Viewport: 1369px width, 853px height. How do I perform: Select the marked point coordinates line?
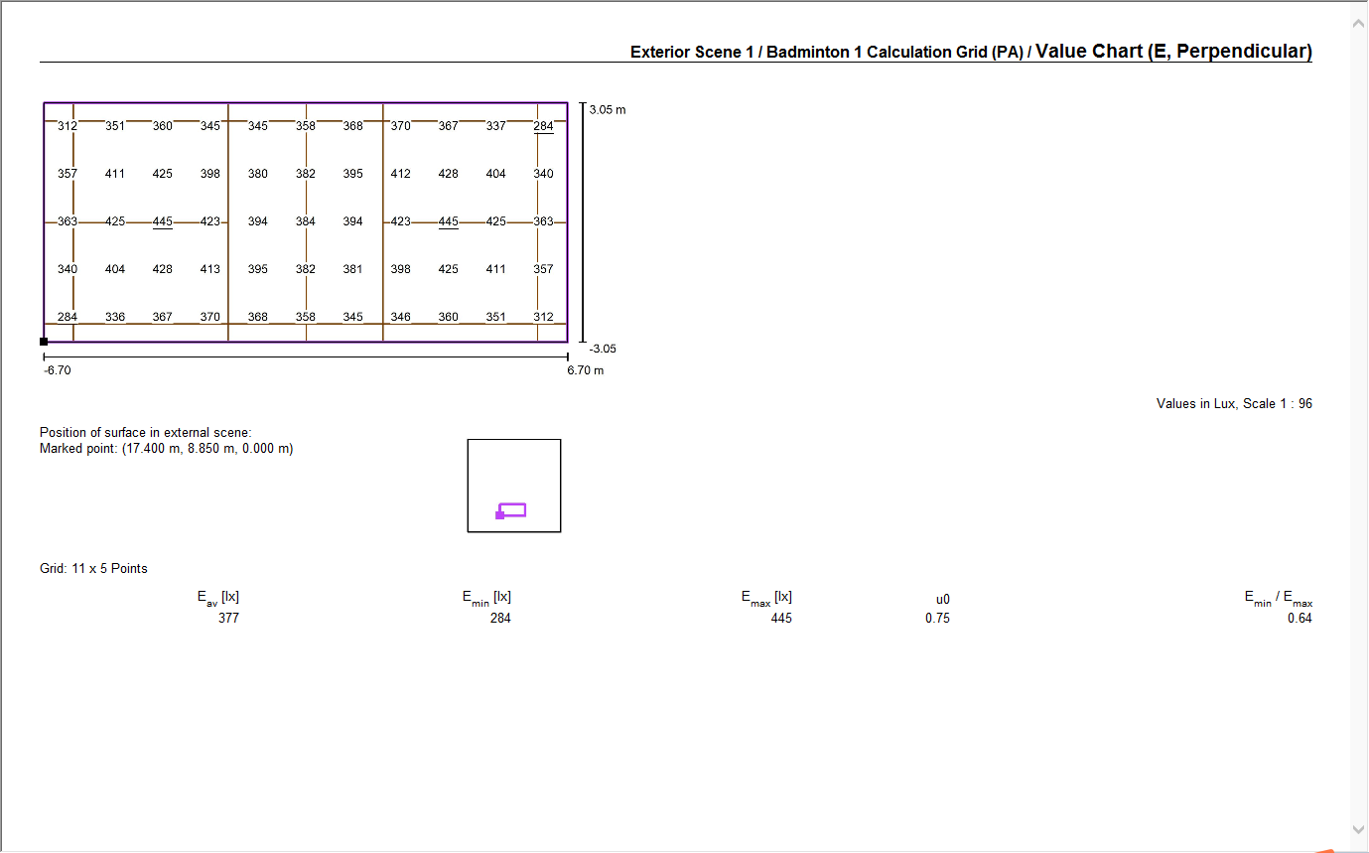166,448
